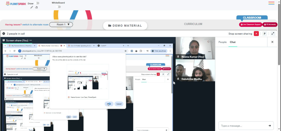Click the monitor icon beside Screen share (You)
This screenshot has height=131, width=281.
click(x=4, y=41)
